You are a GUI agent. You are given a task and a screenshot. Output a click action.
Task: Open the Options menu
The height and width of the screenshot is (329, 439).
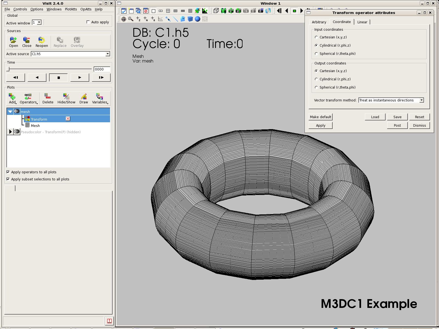pyautogui.click(x=37, y=9)
